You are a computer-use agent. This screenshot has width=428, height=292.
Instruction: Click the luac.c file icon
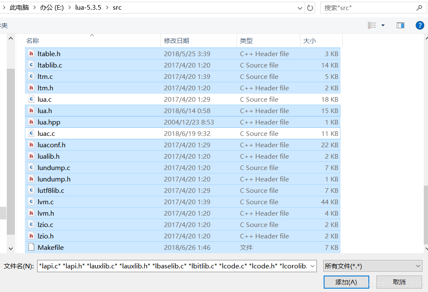coord(31,134)
